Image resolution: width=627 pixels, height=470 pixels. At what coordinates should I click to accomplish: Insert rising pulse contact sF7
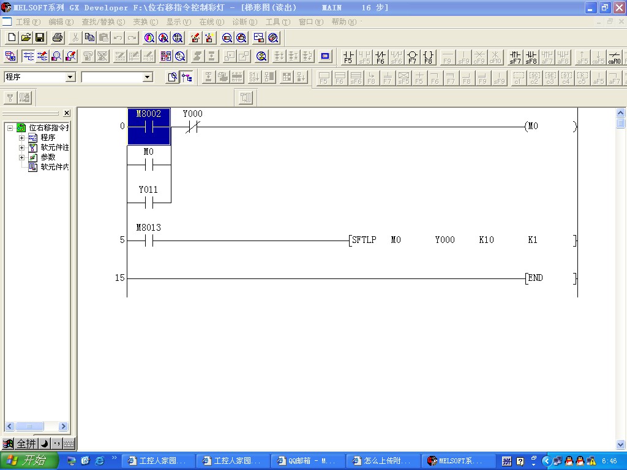tap(516, 57)
